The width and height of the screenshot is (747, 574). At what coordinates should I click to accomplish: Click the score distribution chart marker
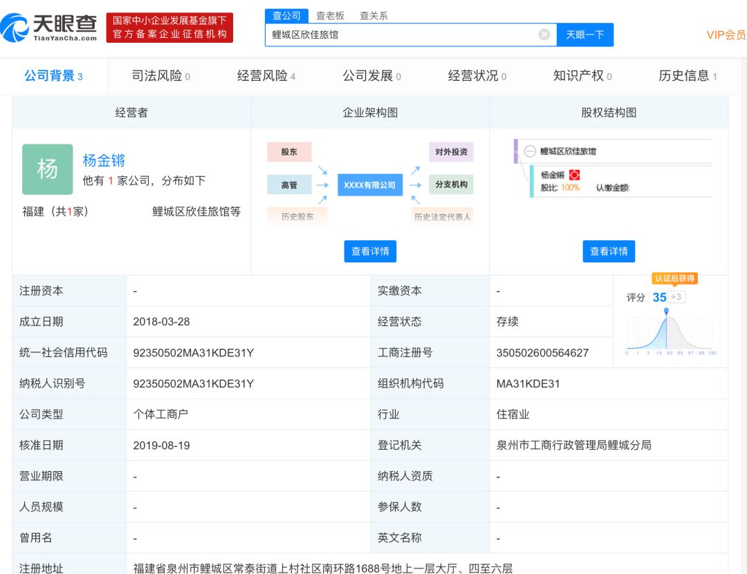(x=667, y=312)
